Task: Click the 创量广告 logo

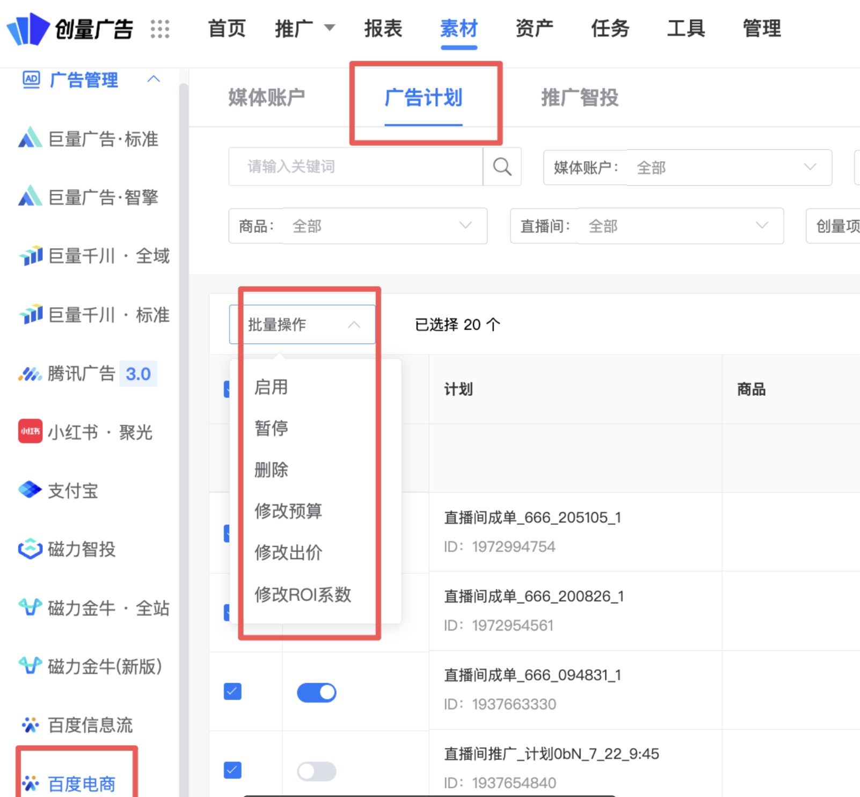Action: 70,29
